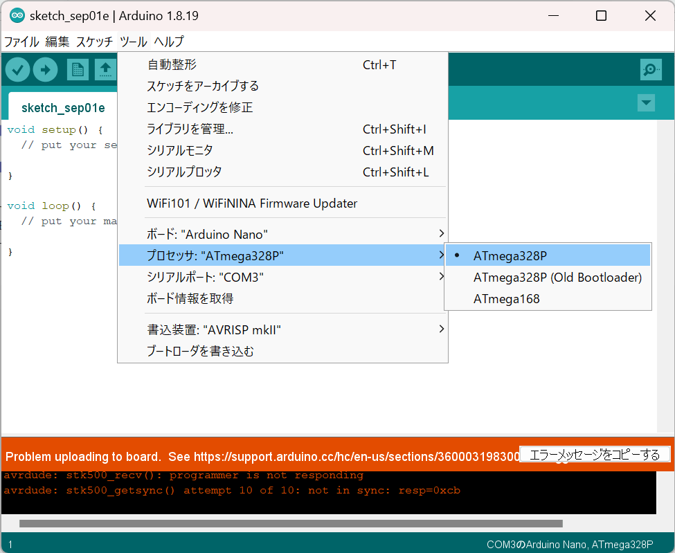Viewport: 675px width, 553px height.
Task: Open the ファイル menu
Action: (21, 42)
